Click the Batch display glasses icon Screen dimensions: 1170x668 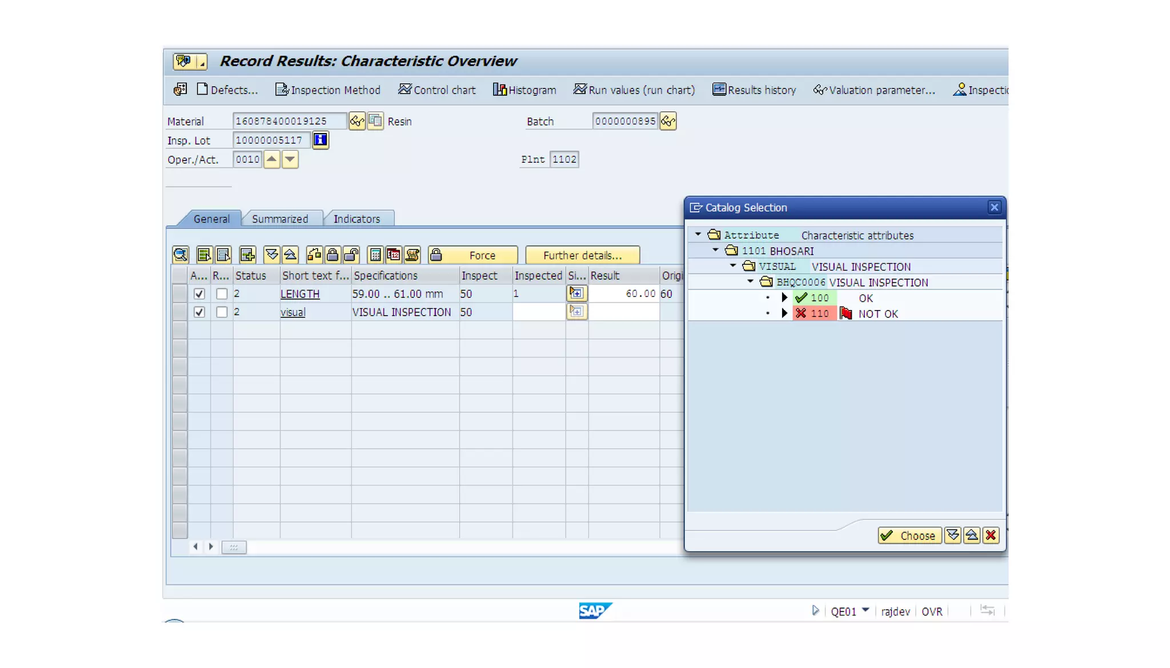[667, 121]
